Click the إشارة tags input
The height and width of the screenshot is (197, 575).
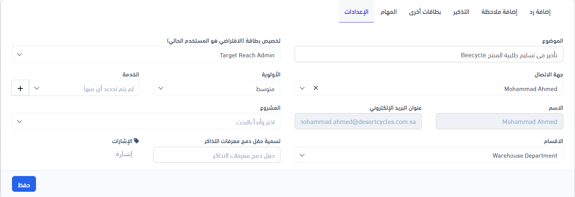124,154
